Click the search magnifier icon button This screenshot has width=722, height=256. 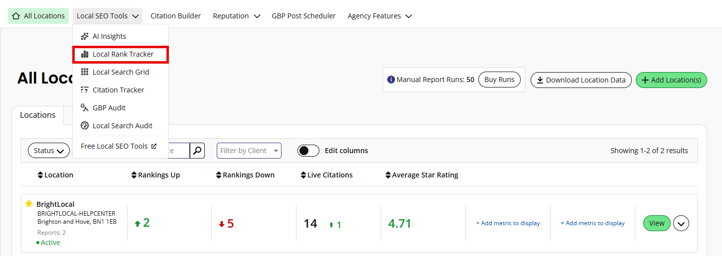coord(198,151)
